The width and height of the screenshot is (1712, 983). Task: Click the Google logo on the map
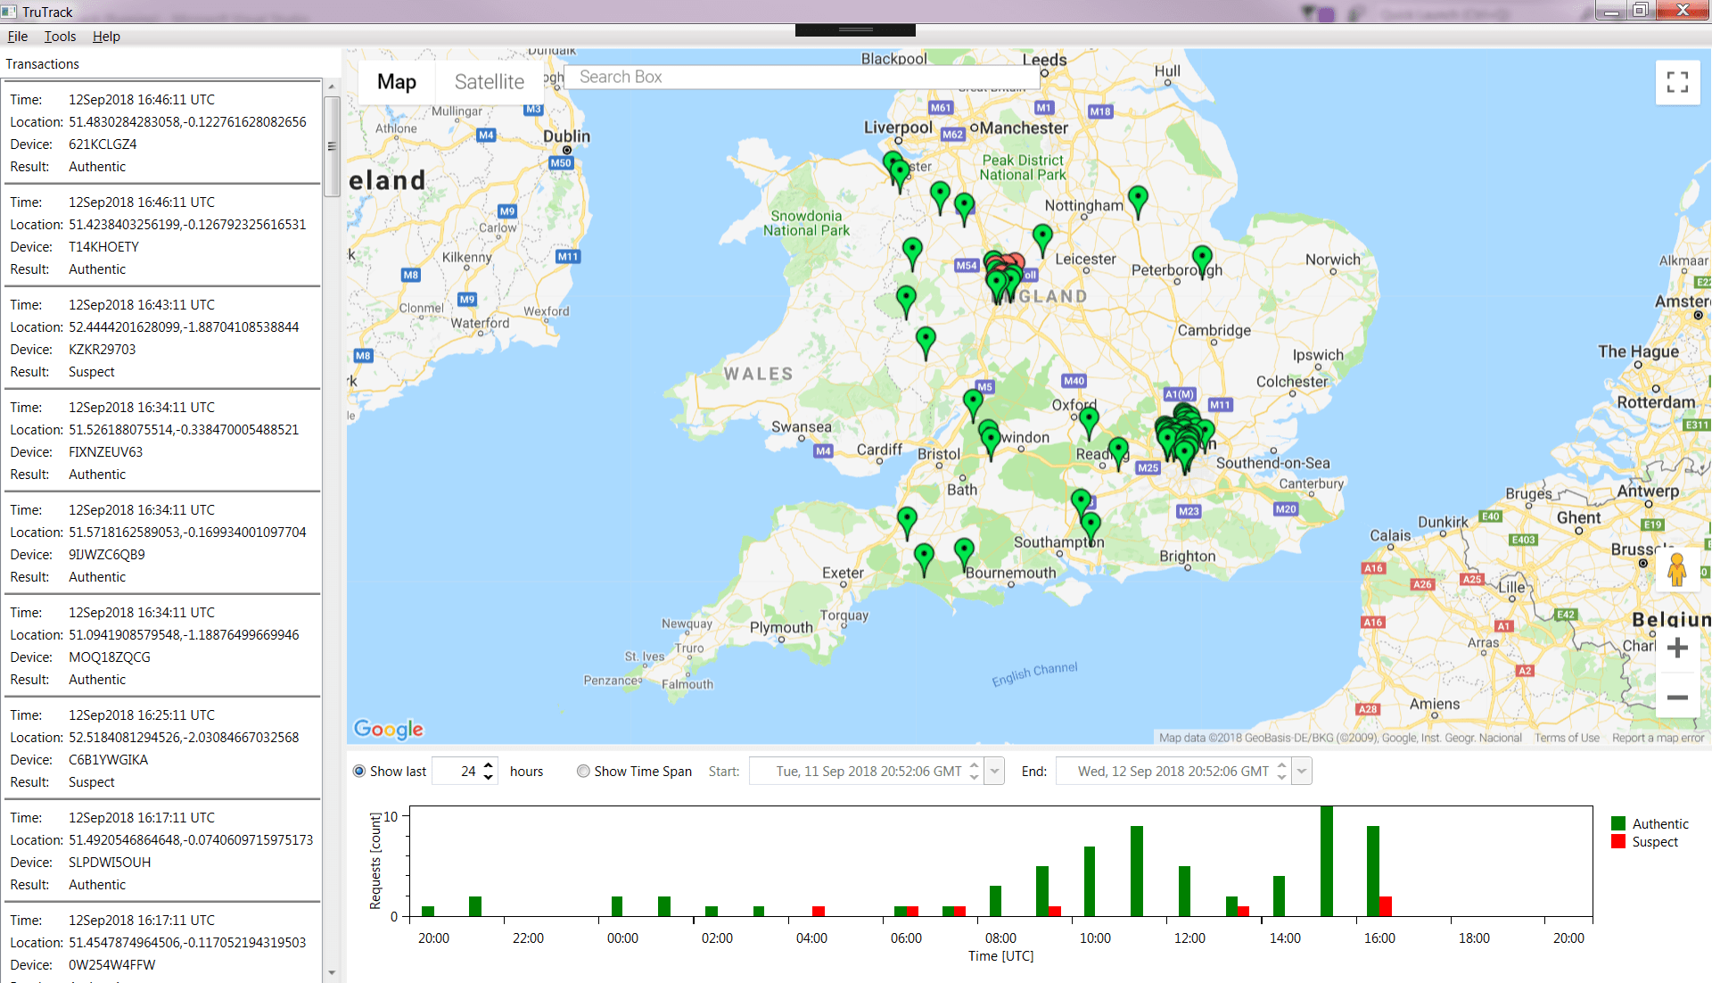point(389,729)
